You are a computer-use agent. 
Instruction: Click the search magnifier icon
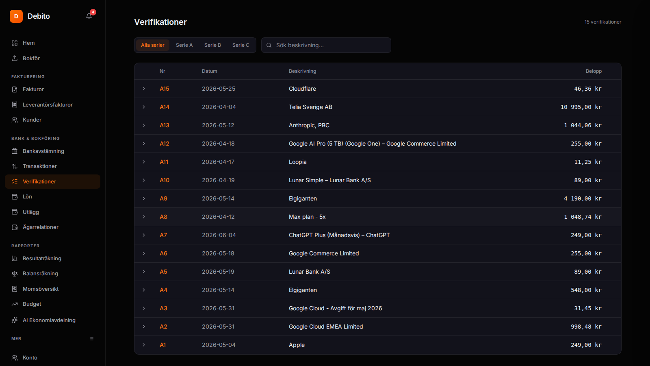(269, 45)
